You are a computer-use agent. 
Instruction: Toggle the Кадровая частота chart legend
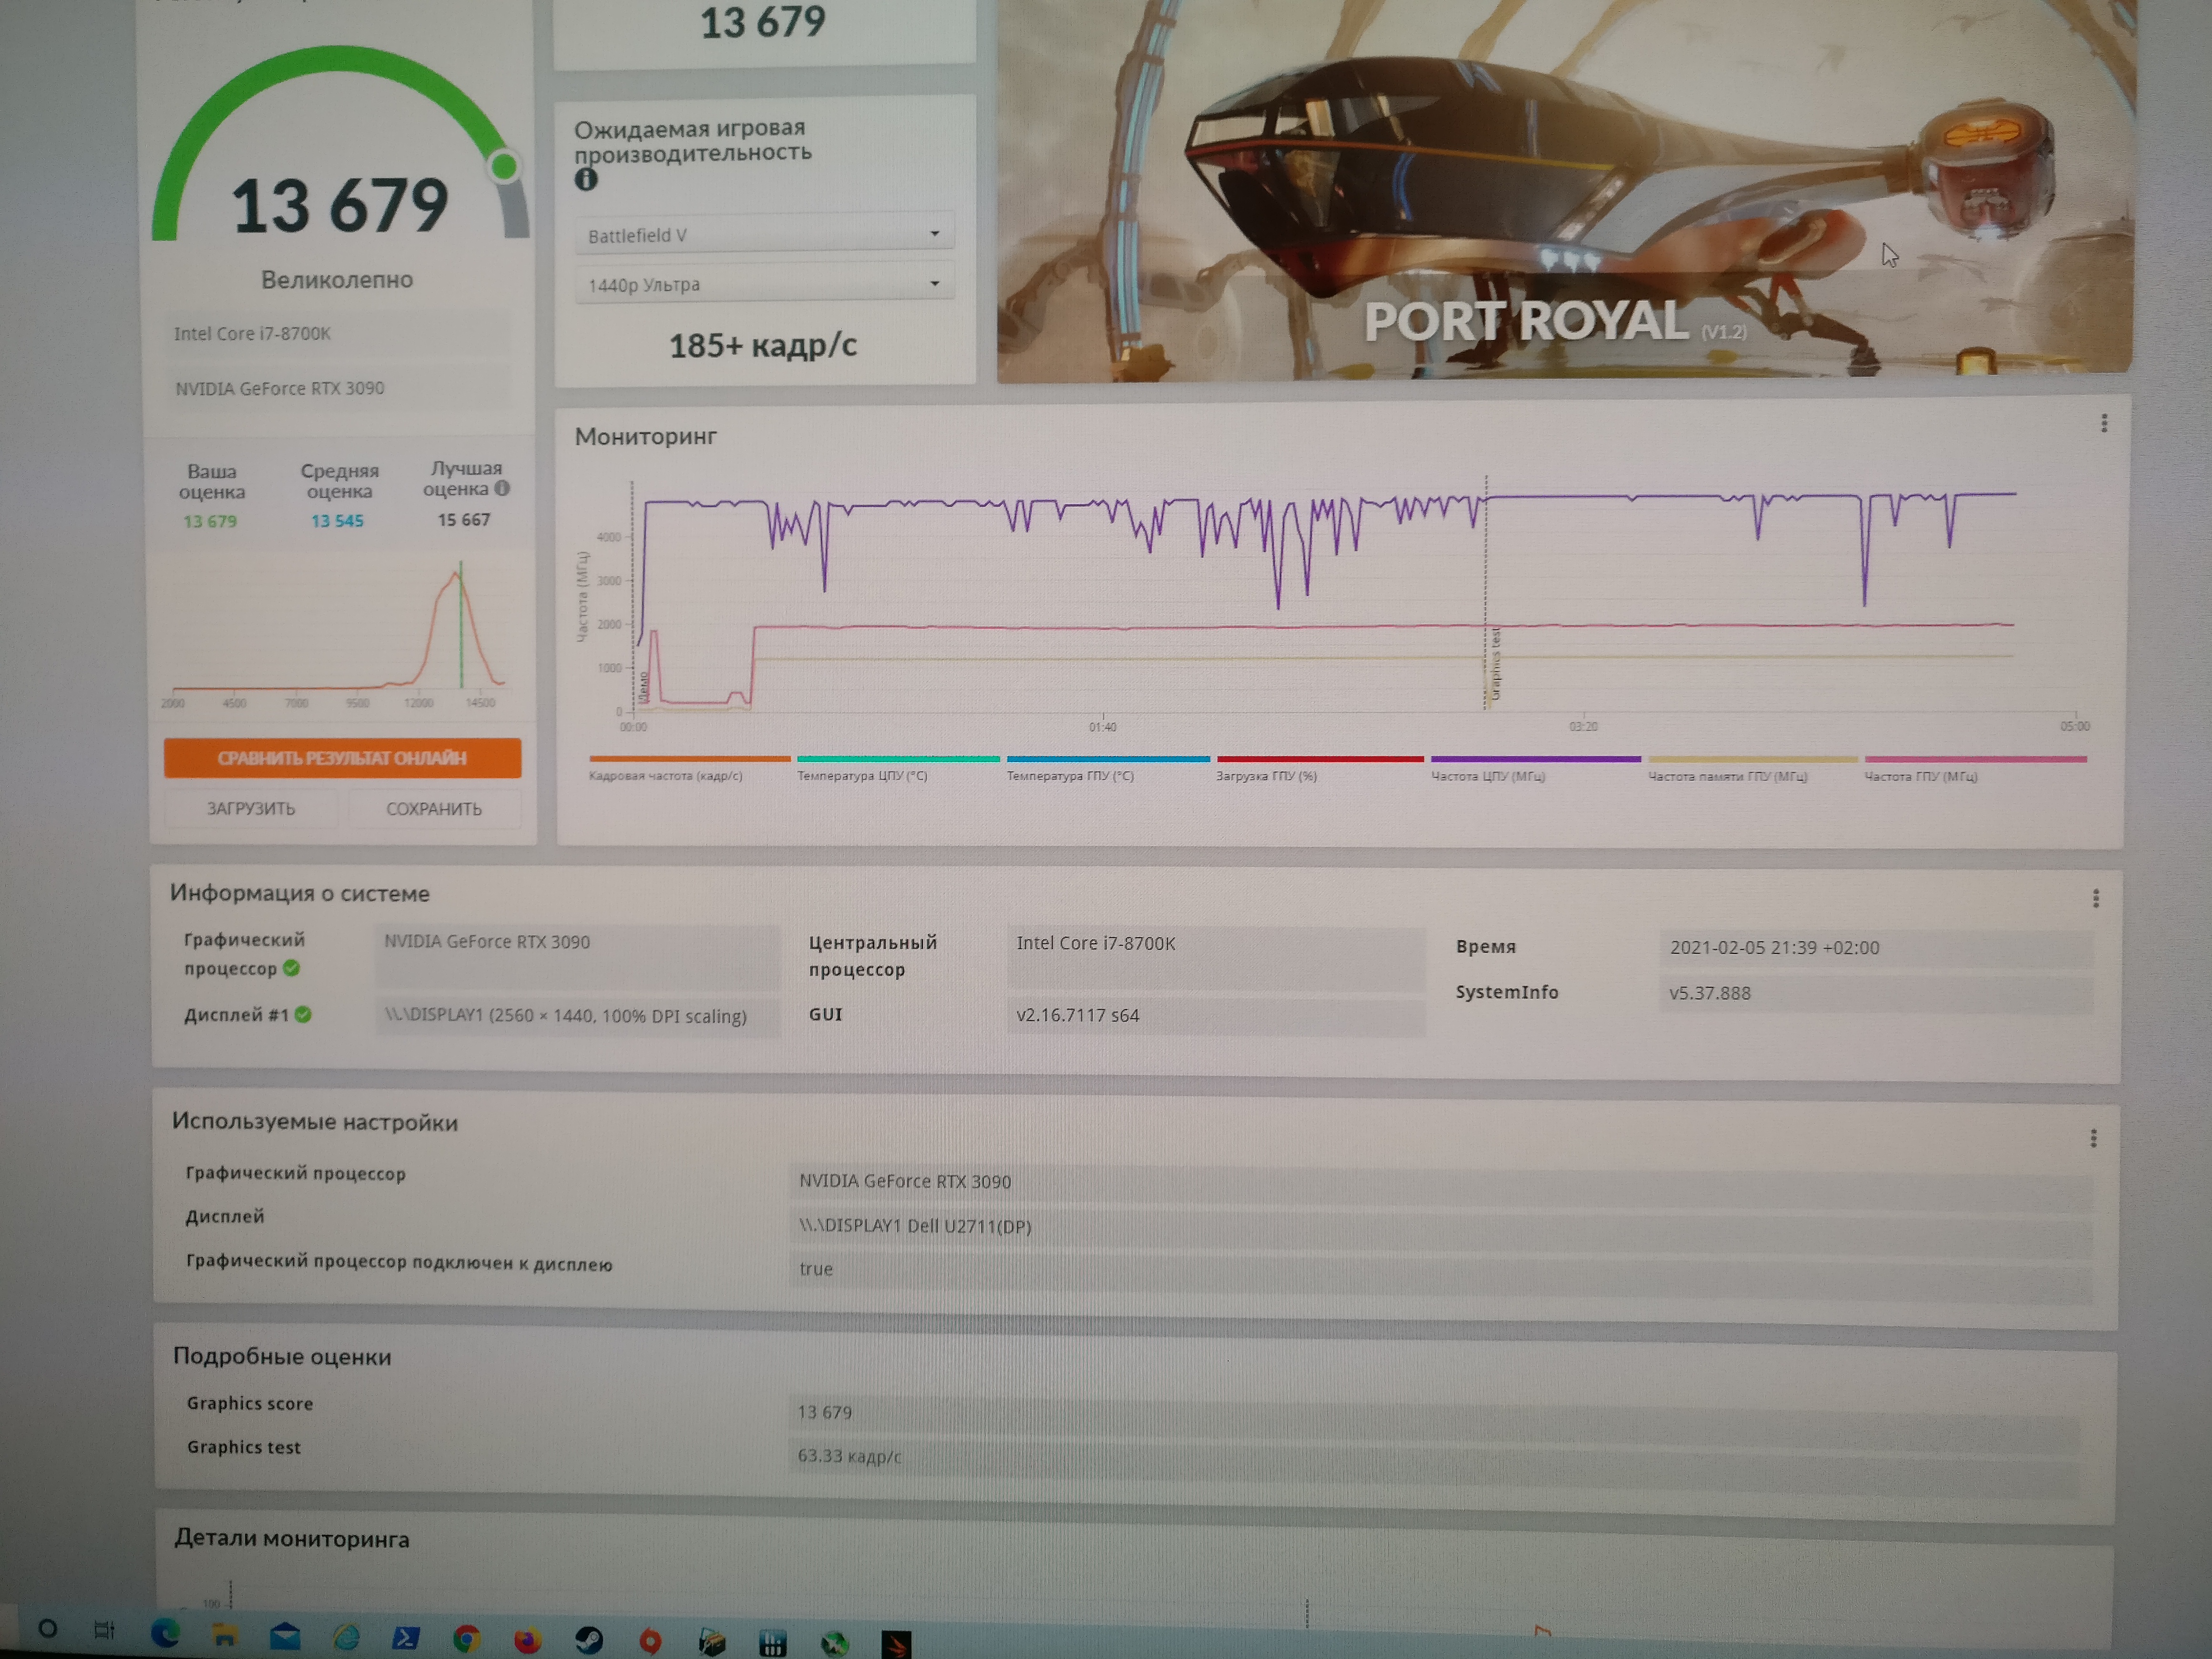[666, 776]
